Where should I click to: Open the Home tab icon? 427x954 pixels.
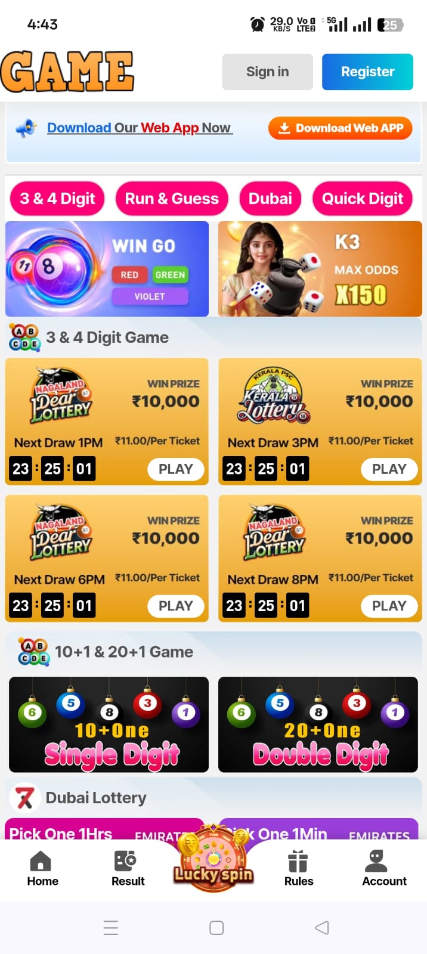(x=41, y=860)
